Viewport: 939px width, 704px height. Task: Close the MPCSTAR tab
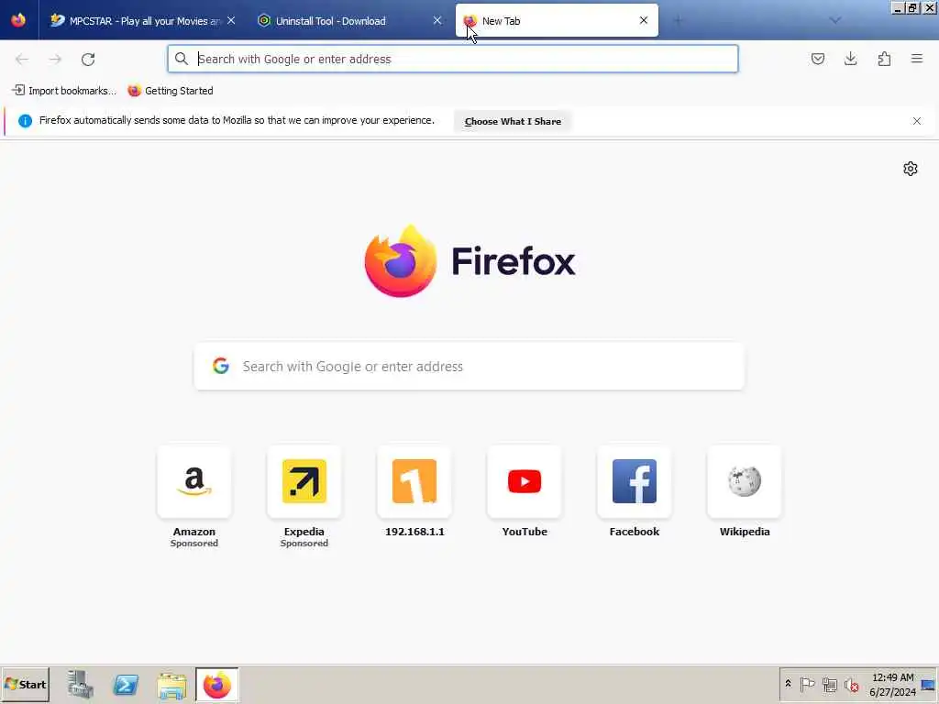pos(231,21)
